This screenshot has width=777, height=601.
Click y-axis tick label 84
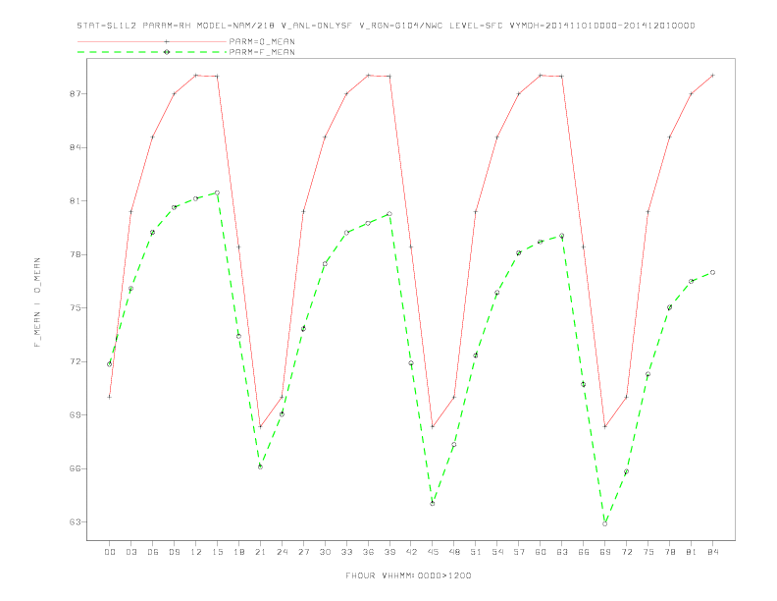tap(75, 147)
